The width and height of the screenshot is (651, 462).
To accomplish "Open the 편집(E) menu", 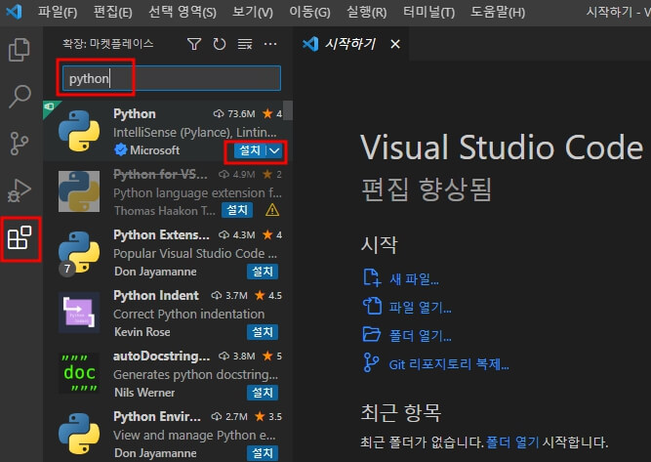I will pyautogui.click(x=113, y=12).
